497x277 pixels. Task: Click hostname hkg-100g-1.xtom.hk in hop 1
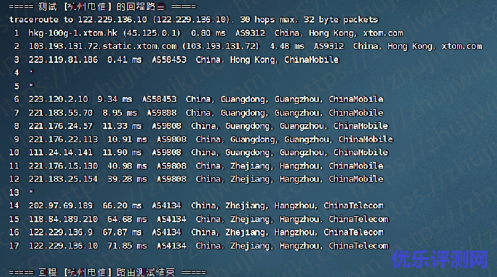pyautogui.click(x=73, y=33)
